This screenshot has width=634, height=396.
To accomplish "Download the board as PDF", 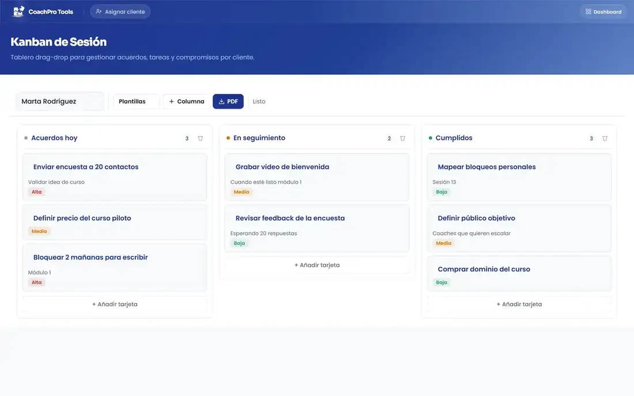I will tap(228, 101).
